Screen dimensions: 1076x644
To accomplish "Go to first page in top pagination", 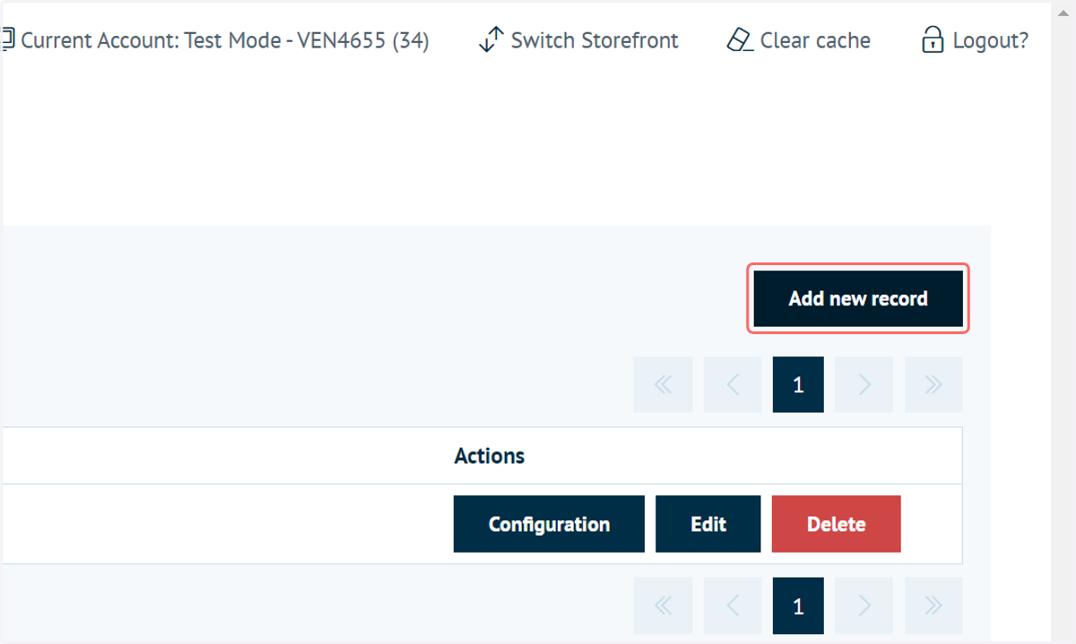I will 663,385.
